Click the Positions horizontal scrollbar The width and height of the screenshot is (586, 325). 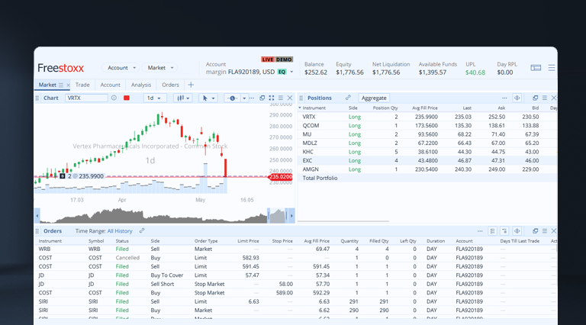click(x=343, y=221)
